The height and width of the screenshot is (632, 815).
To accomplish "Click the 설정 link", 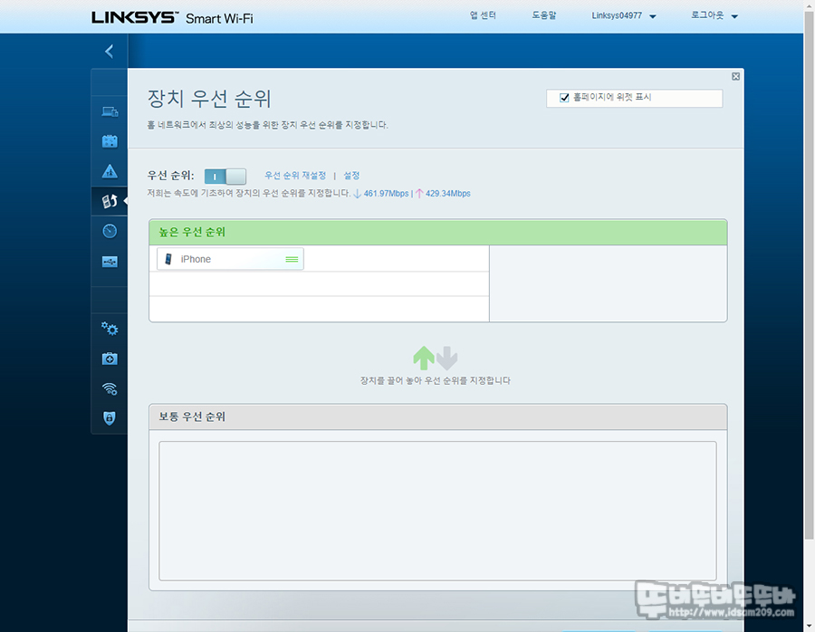I will pyautogui.click(x=351, y=176).
